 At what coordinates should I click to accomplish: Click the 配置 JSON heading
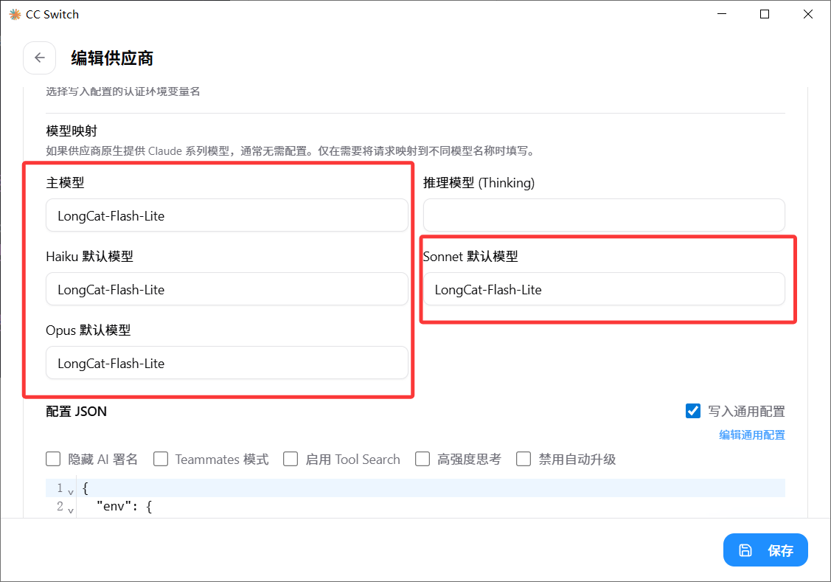77,412
